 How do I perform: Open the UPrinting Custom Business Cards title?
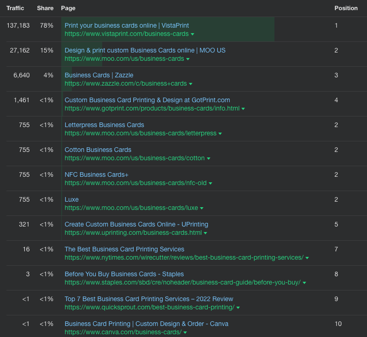pyautogui.click(x=136, y=224)
